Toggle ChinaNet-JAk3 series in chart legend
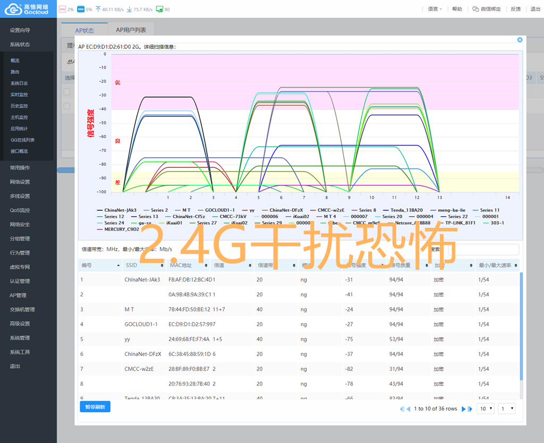Screen dimensions: 544x443 pyautogui.click(x=116, y=210)
